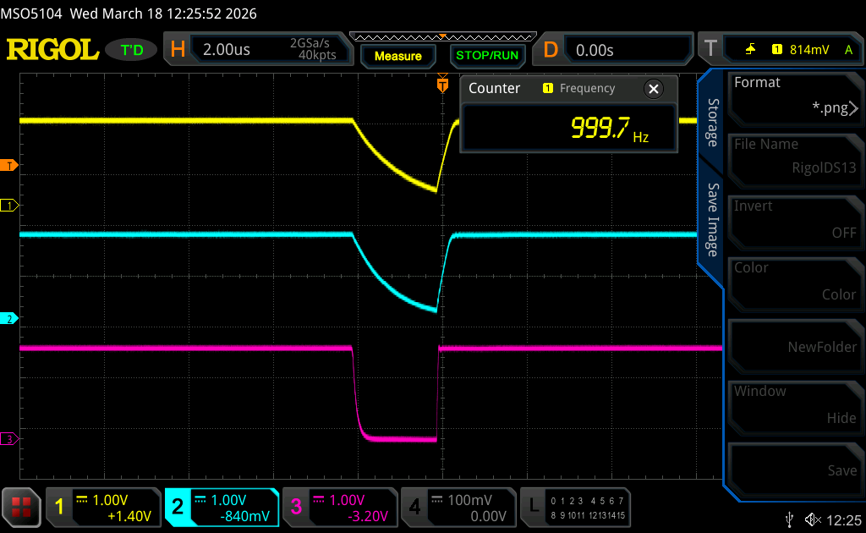Click the RIGOL logo in top bar
The width and height of the screenshot is (866, 533).
point(52,50)
